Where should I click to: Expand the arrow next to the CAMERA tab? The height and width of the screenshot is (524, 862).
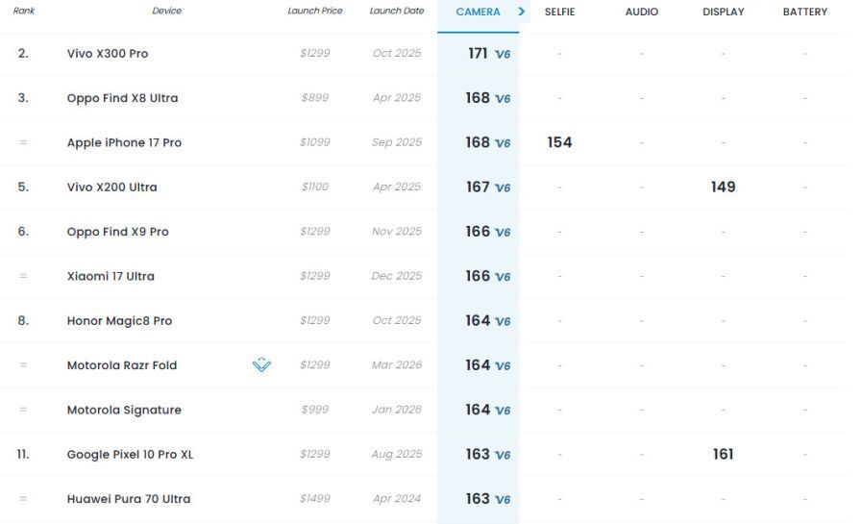click(521, 12)
